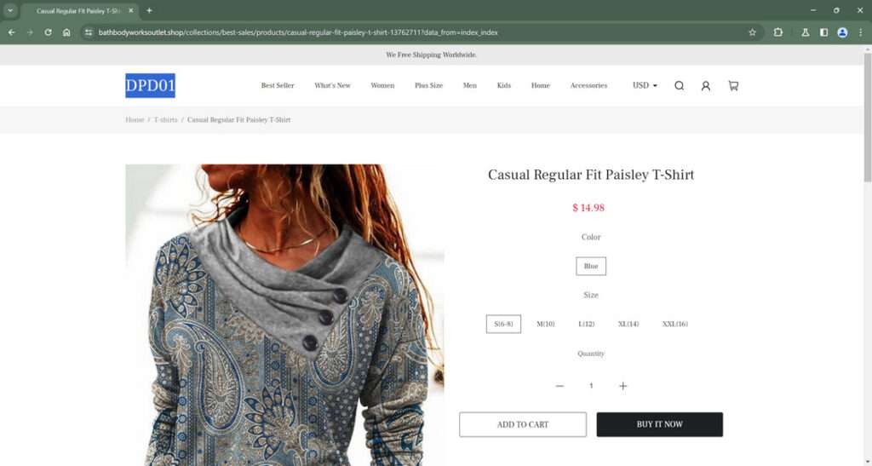This screenshot has height=466, width=872.
Task: Open the browser extensions puzzle icon
Action: (778, 32)
